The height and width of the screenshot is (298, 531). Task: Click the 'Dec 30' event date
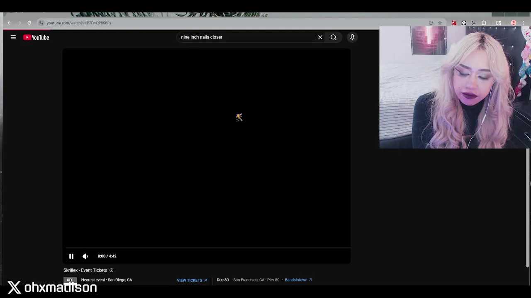pos(223,280)
